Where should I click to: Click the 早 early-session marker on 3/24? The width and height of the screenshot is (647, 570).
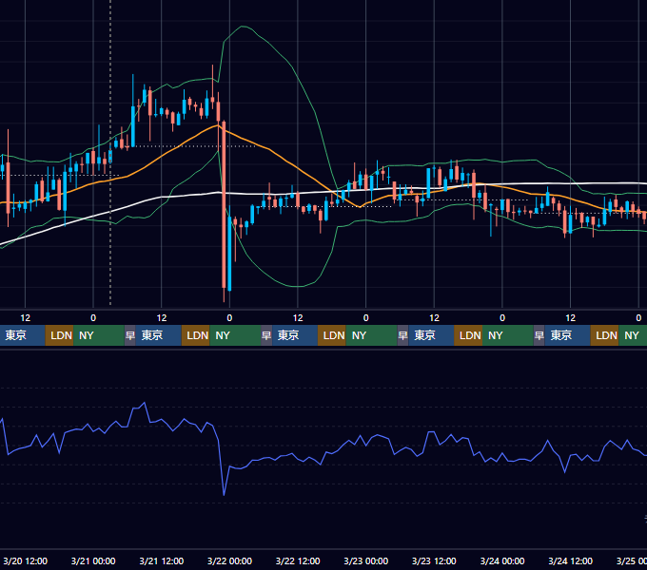click(539, 335)
